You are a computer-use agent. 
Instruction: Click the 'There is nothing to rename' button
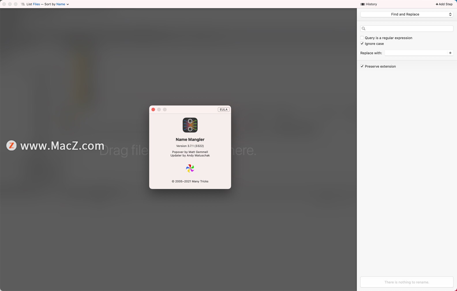[407, 282]
